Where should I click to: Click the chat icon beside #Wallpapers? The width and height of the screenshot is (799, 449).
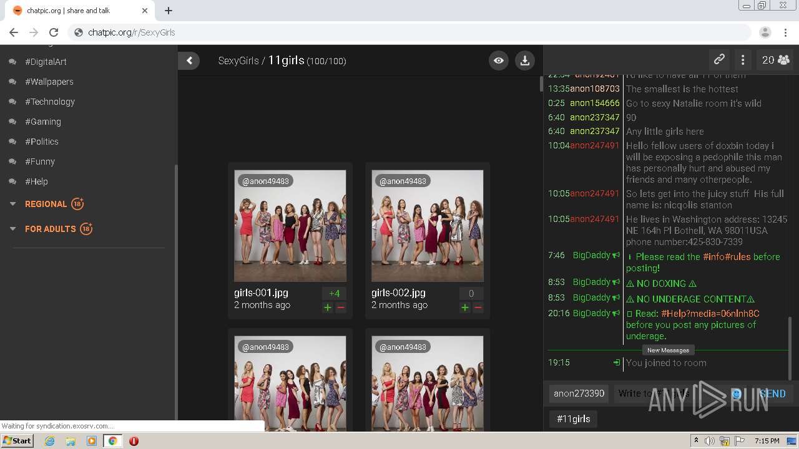[12, 82]
